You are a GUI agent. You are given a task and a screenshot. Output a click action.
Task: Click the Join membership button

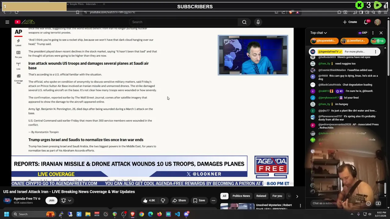[51, 200]
